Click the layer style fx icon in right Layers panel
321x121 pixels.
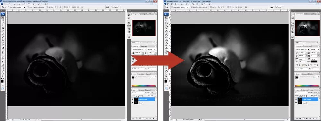pos(300,118)
